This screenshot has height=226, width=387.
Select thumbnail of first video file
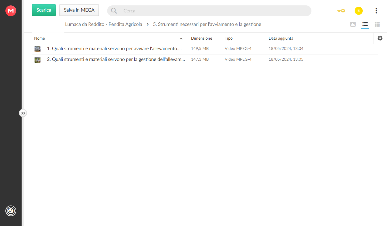point(38,49)
